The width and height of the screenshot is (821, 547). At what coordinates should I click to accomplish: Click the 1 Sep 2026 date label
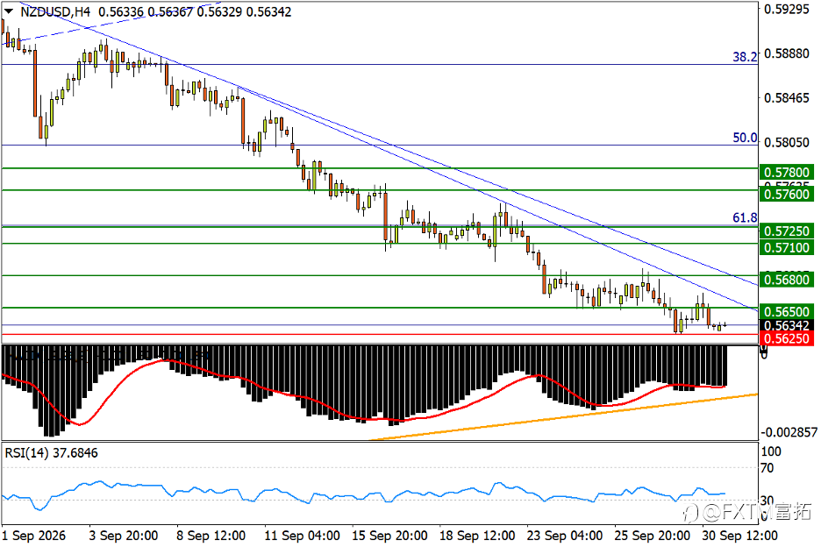point(34,536)
